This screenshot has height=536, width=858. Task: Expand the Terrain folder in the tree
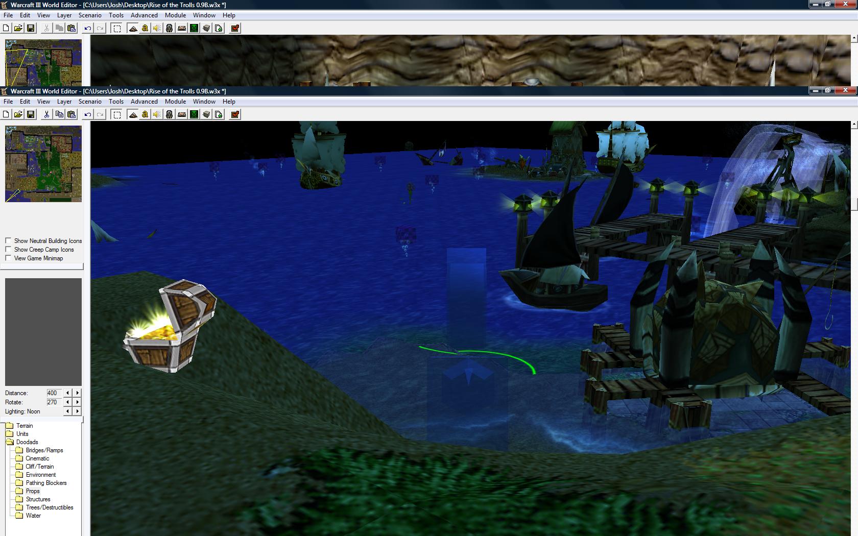[x=20, y=426]
